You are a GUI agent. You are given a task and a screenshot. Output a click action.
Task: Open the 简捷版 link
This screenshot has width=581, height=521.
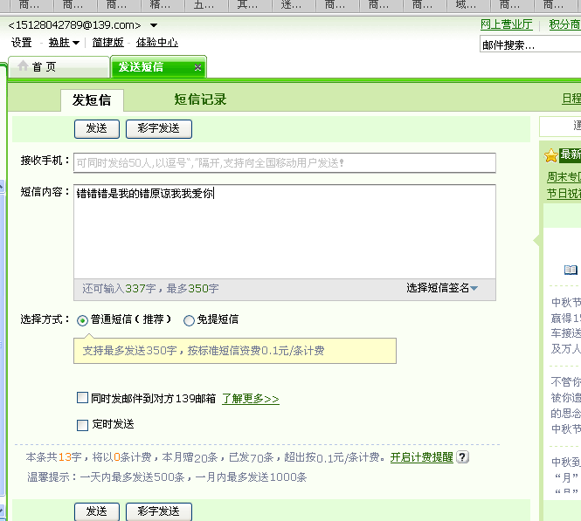coord(107,43)
